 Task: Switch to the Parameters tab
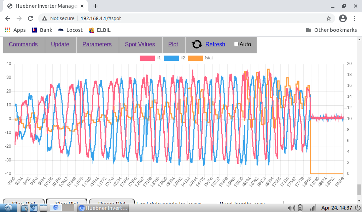click(x=97, y=44)
